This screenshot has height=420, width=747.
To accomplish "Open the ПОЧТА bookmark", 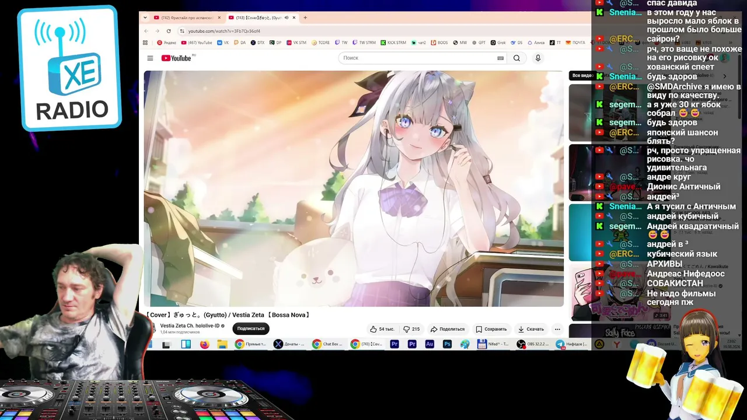I will pos(575,43).
